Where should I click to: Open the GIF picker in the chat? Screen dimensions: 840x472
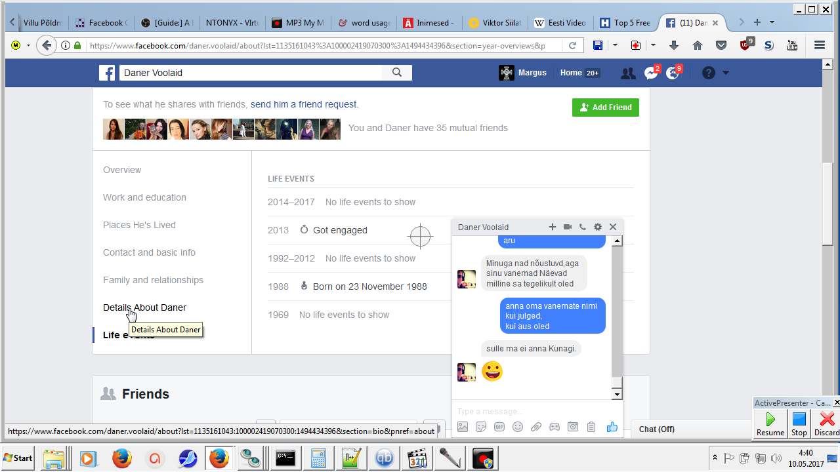(499, 427)
